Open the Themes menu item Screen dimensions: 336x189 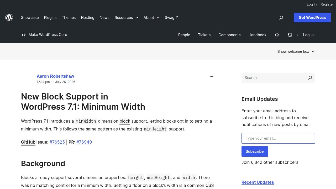[69, 18]
